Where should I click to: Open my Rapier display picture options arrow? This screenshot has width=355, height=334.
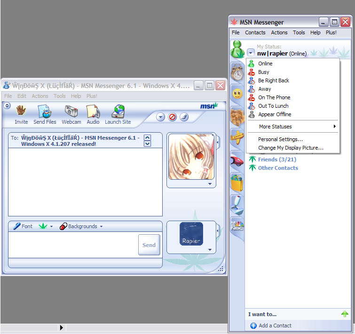click(210, 249)
